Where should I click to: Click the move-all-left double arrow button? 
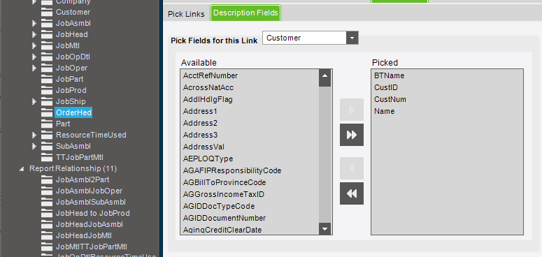(352, 193)
